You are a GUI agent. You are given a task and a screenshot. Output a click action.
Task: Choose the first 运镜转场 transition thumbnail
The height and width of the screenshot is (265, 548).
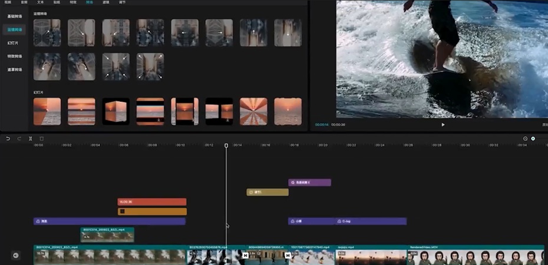(x=47, y=33)
